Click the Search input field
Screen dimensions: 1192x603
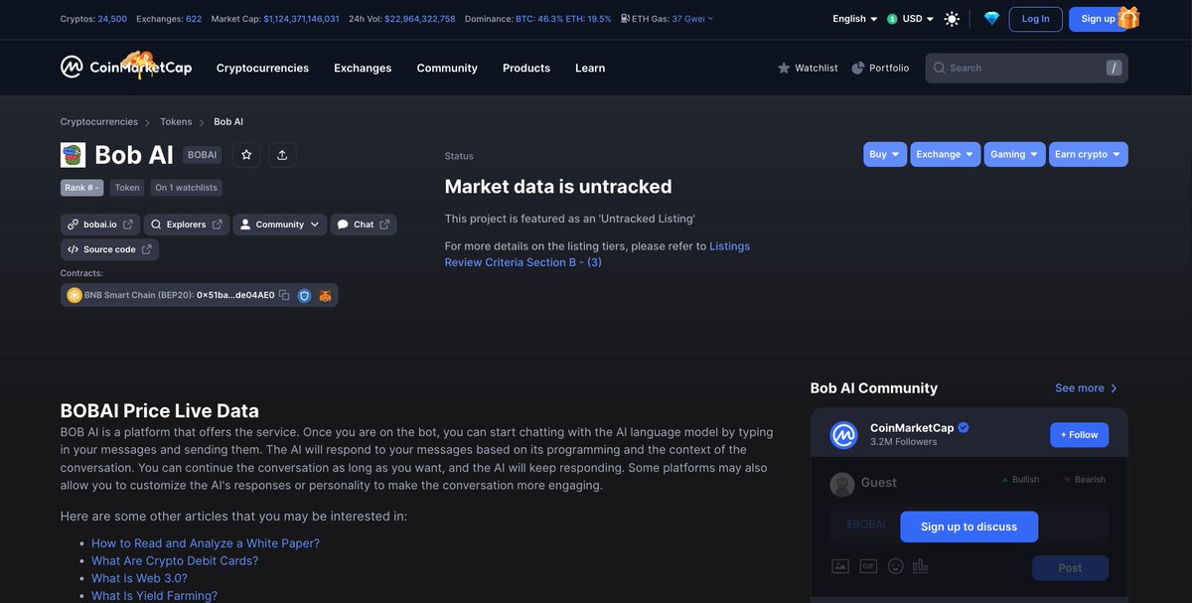(x=1027, y=68)
